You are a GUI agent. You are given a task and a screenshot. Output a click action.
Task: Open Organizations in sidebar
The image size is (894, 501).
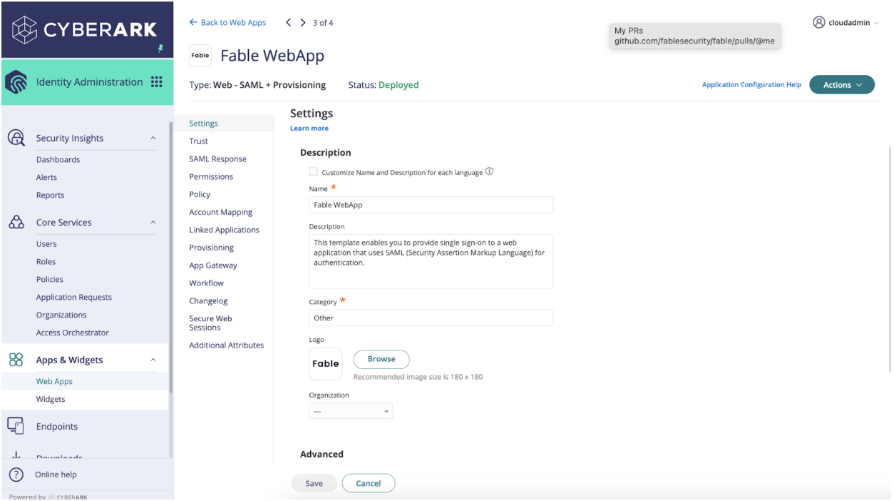[x=61, y=315]
